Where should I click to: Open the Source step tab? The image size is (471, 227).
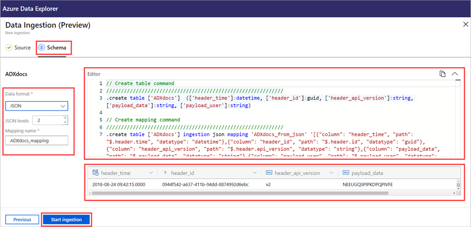(x=18, y=47)
